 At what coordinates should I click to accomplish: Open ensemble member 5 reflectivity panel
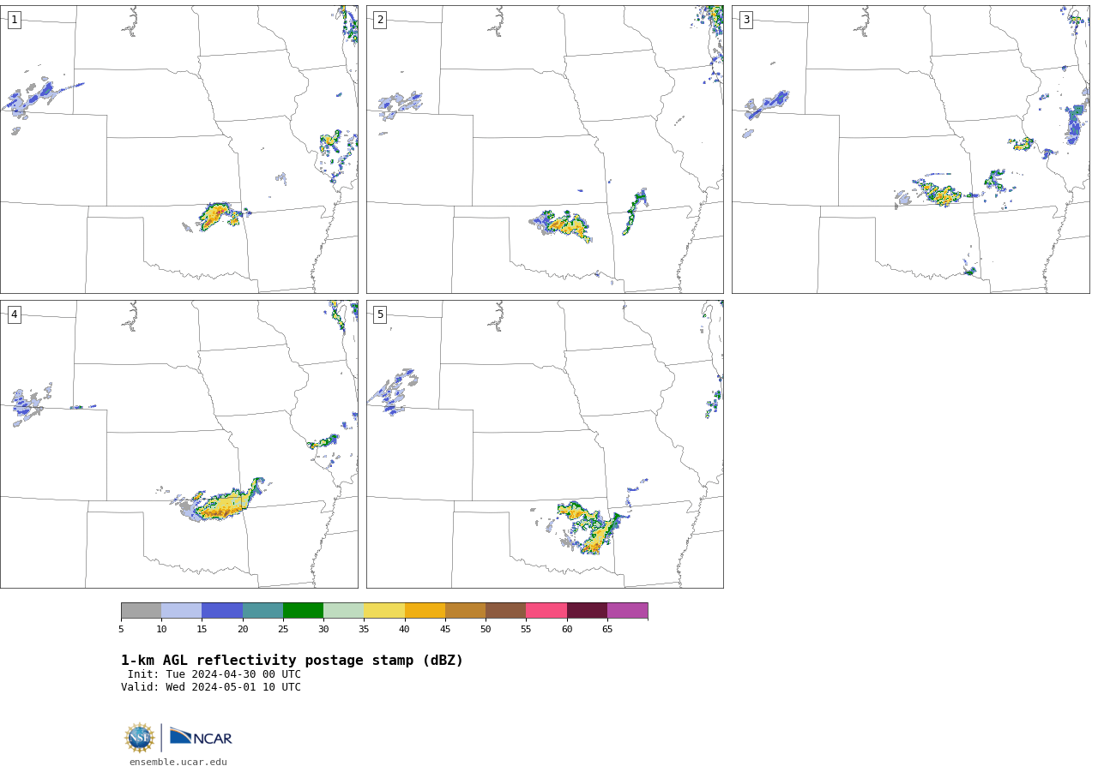[545, 444]
